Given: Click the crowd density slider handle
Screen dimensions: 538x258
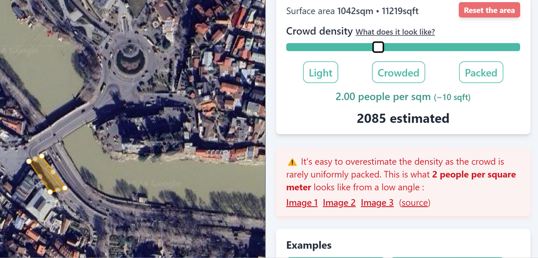Looking at the screenshot, I should coord(378,47).
